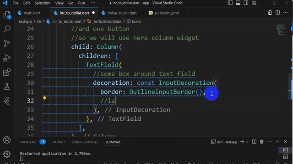This screenshot has height=164, width=293.
Task: Switch to the inr_to_dollar.dart tab
Action: point(74,13)
